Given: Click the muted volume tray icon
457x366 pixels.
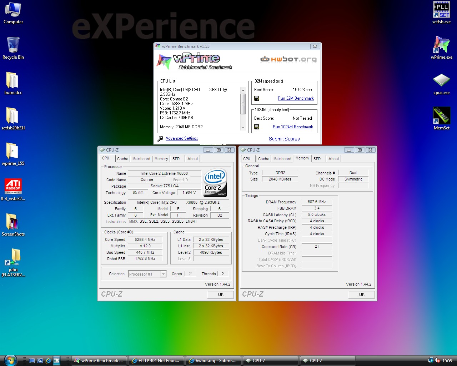Looking at the screenshot, I should (x=437, y=360).
